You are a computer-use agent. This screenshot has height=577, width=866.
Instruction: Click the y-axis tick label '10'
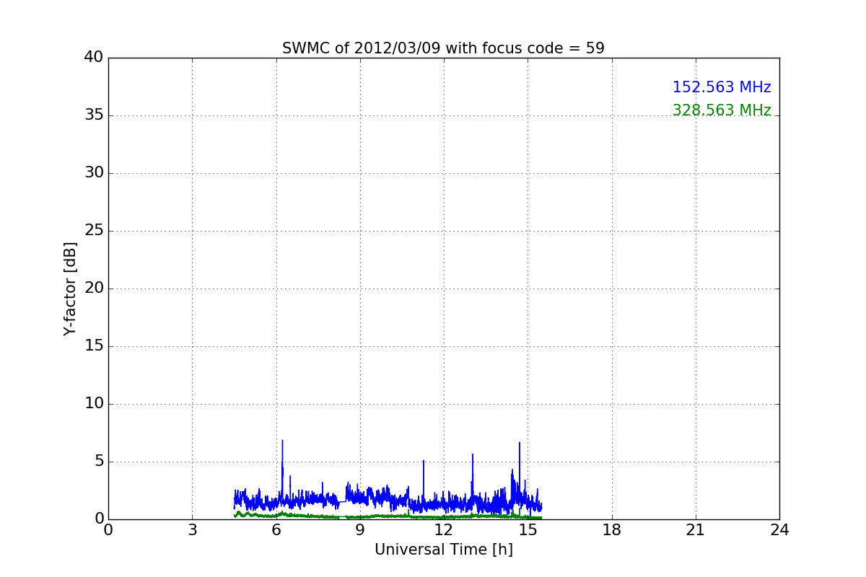click(x=94, y=404)
